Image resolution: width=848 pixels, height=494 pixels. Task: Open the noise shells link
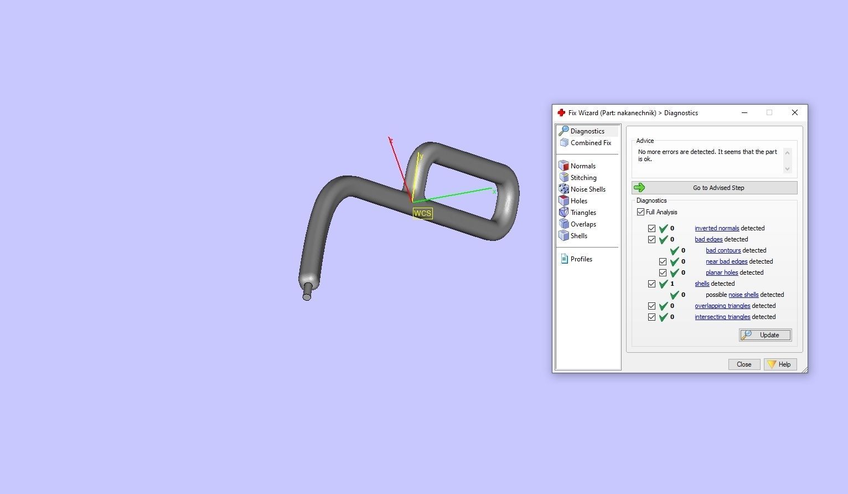click(743, 295)
